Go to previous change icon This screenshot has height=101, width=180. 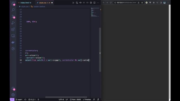pos(80,3)
